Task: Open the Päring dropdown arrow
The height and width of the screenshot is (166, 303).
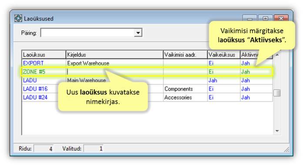Action: pos(138,33)
